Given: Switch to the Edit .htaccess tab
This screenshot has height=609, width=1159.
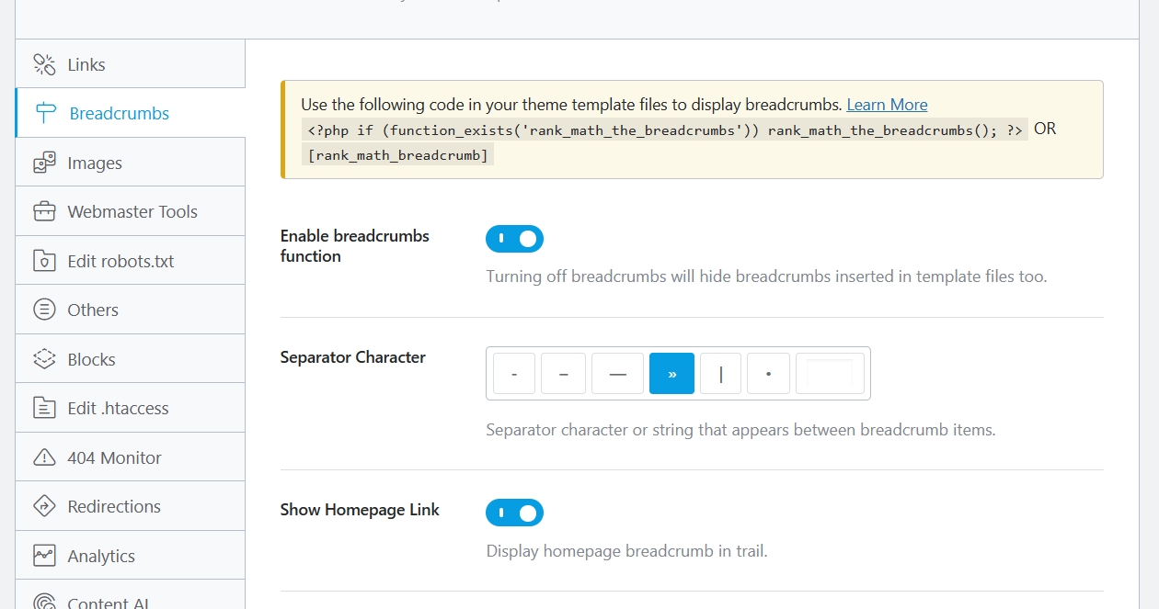Looking at the screenshot, I should point(118,408).
